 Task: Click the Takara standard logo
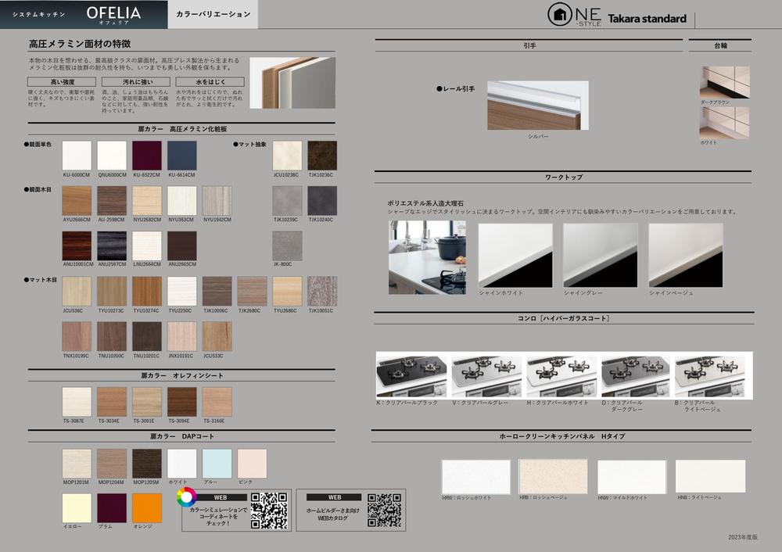click(x=647, y=19)
